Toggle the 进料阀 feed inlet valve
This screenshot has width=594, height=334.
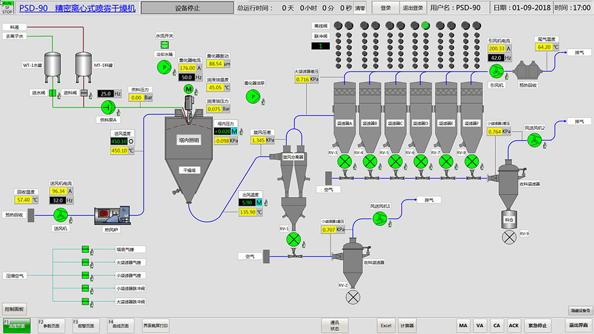pyautogui.click(x=84, y=93)
